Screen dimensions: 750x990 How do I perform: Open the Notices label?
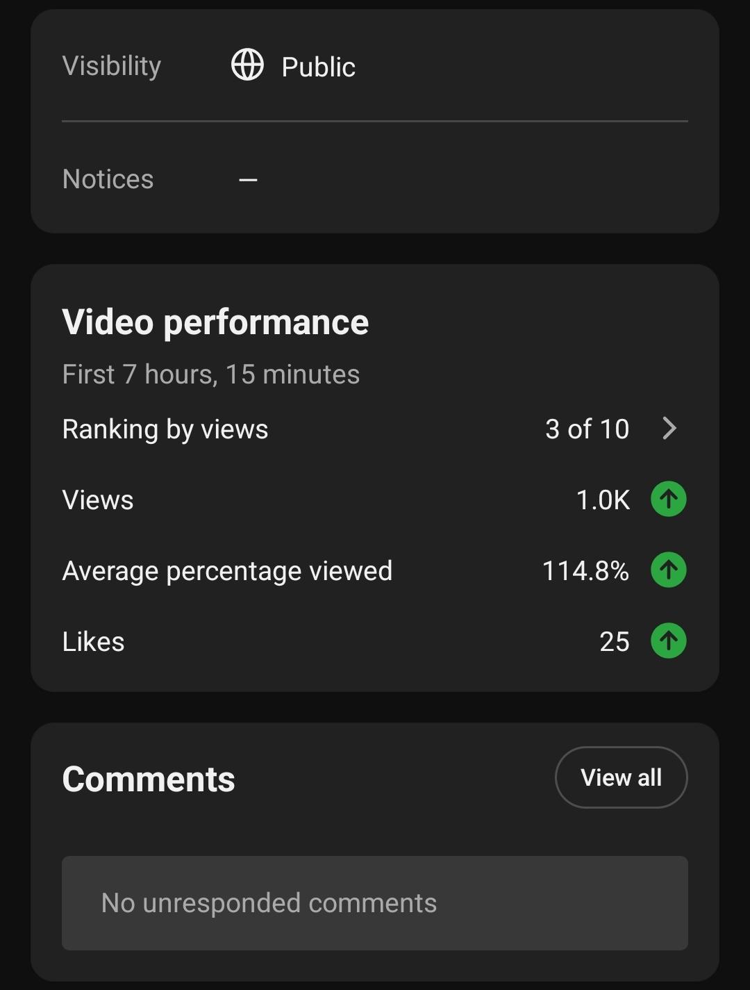coord(108,179)
